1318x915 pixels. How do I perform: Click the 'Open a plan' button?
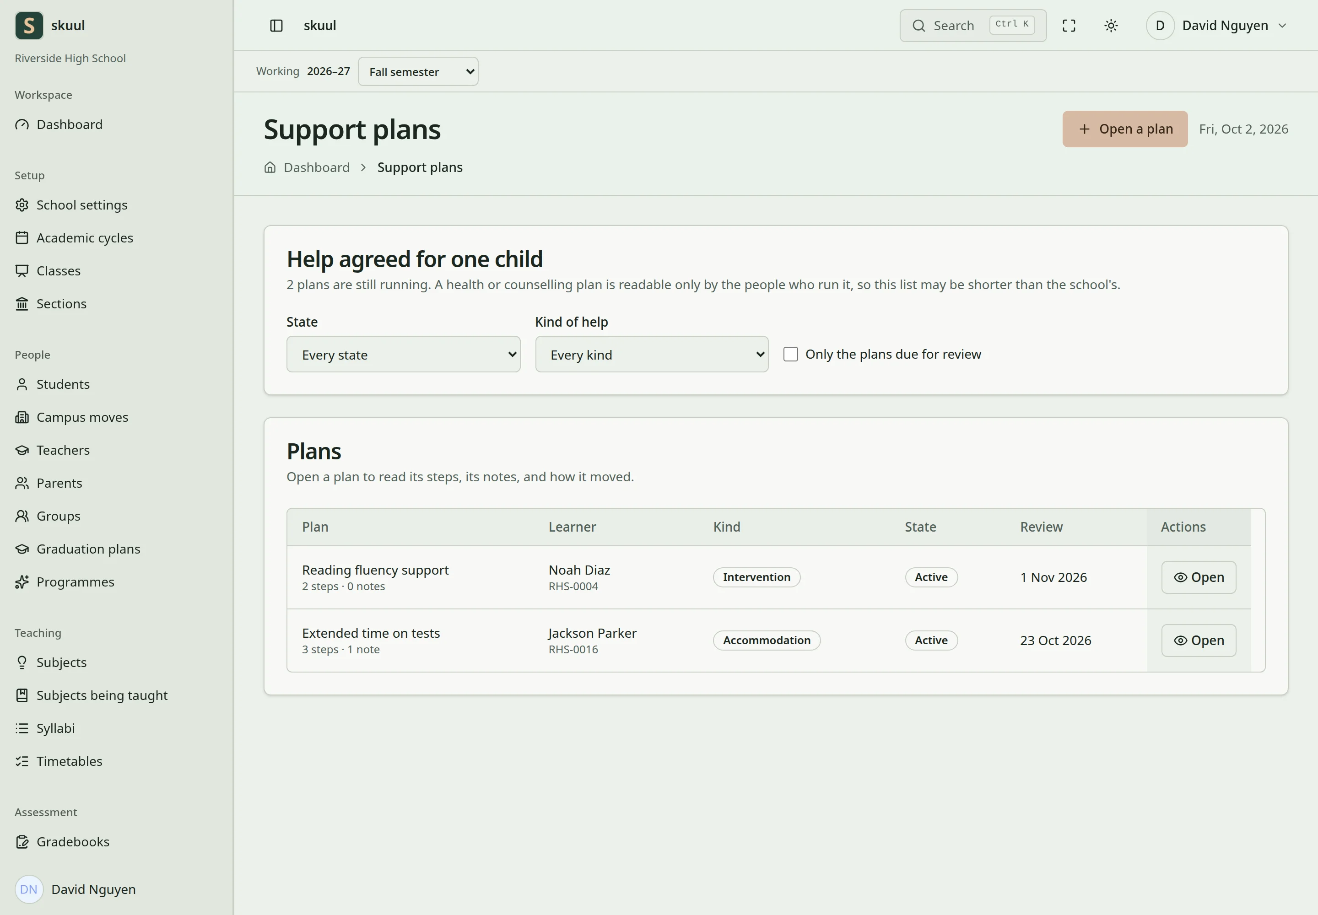[x=1125, y=129]
